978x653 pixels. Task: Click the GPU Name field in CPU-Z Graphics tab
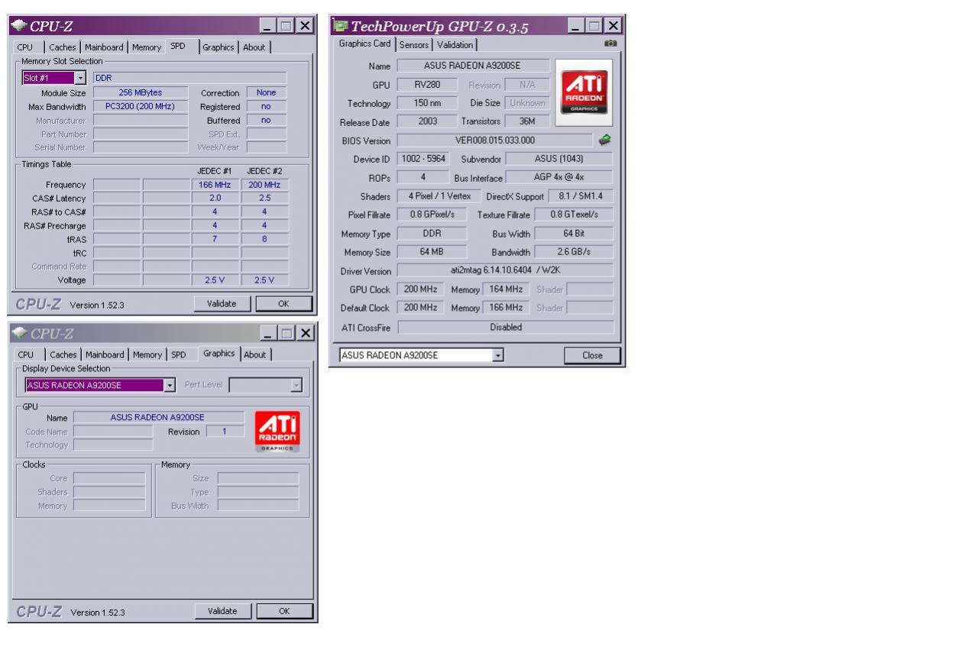[x=158, y=418]
